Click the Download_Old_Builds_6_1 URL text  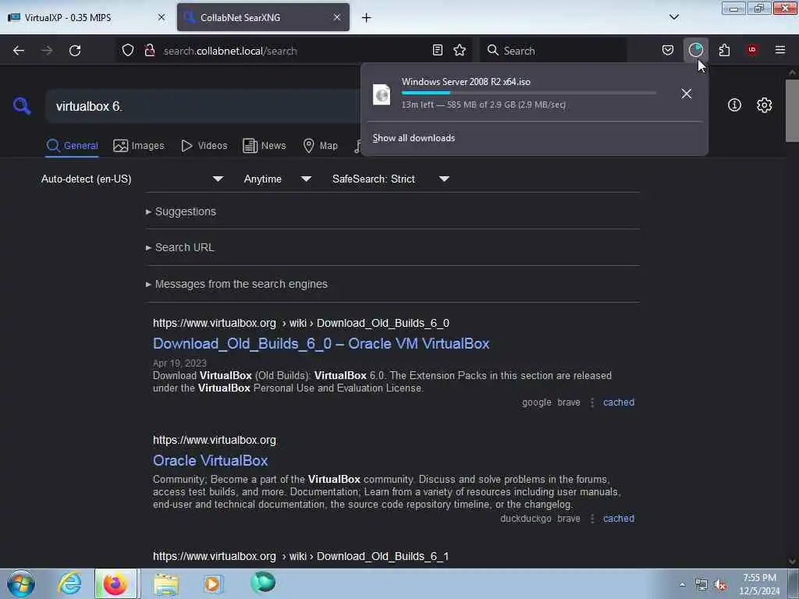(300, 556)
